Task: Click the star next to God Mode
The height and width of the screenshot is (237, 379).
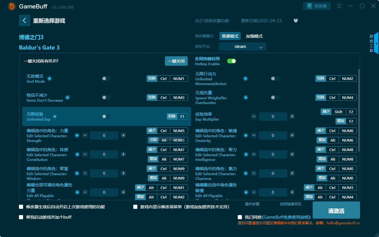Action: (49, 79)
